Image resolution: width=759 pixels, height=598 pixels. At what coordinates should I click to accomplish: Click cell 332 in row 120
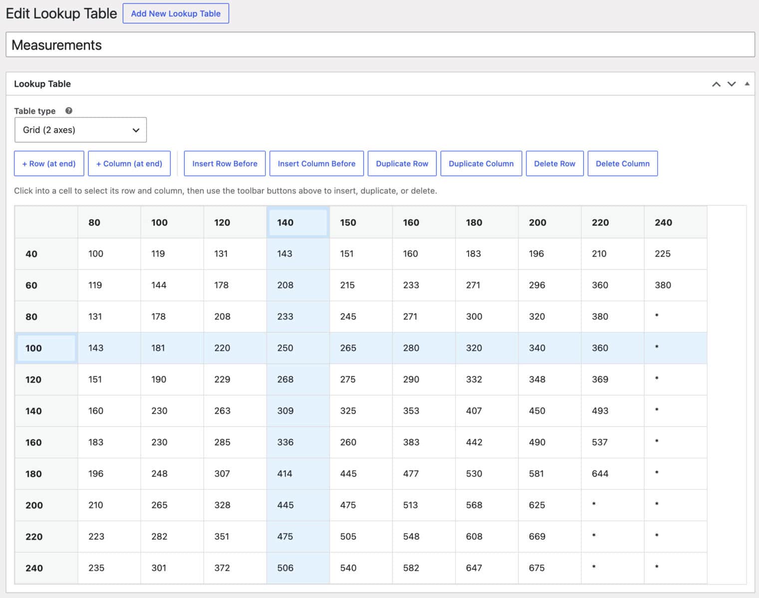click(487, 379)
